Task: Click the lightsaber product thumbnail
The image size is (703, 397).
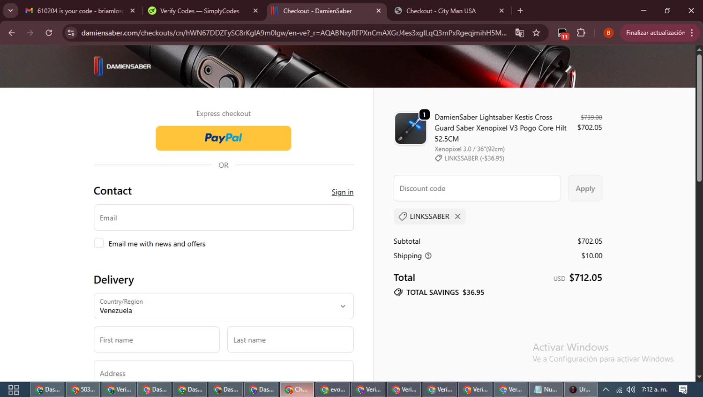Action: coord(411,128)
